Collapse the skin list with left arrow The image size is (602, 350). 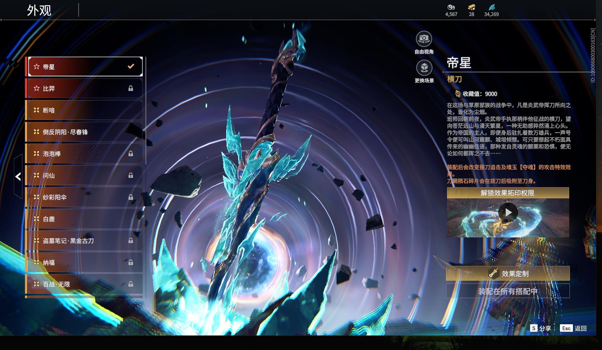(18, 176)
